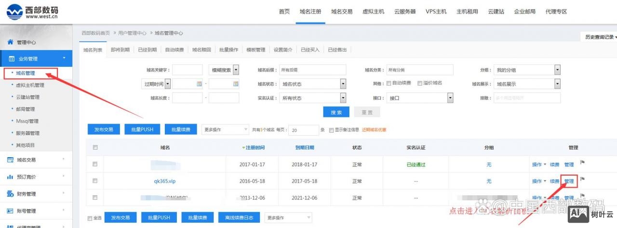
Task: Open the 域名展示 dropdown
Action: 527,84
